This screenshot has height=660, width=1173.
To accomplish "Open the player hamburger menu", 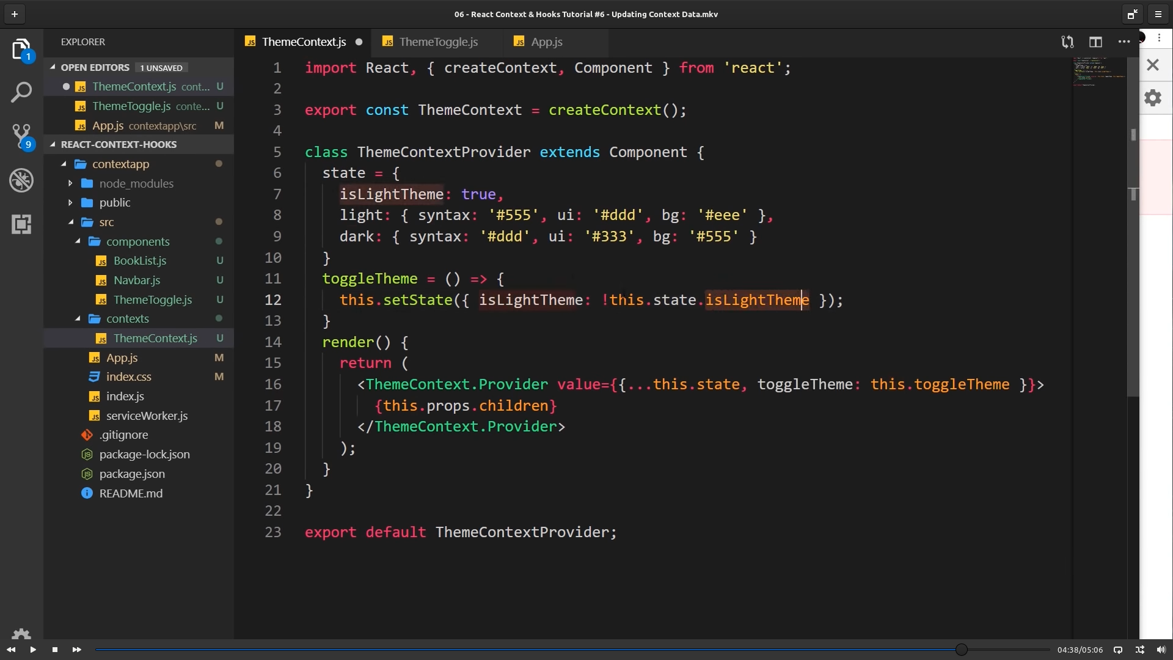I will click(1158, 14).
